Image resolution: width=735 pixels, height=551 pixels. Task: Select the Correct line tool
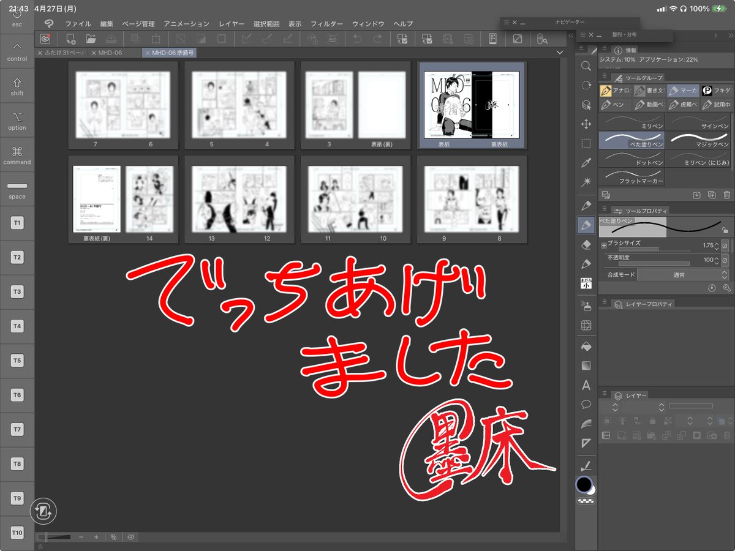(x=586, y=465)
